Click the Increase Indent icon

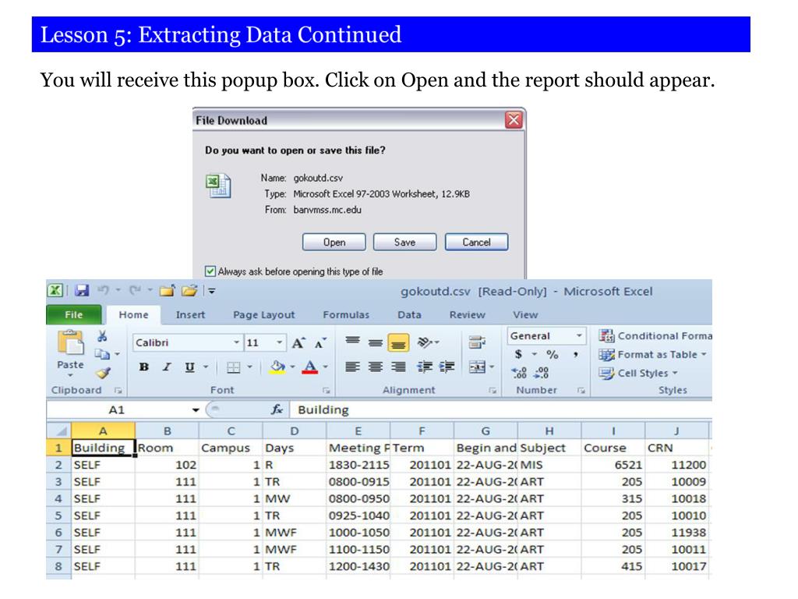(447, 367)
